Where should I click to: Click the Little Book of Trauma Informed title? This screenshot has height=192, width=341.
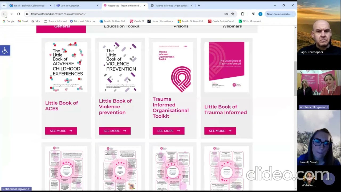225,109
